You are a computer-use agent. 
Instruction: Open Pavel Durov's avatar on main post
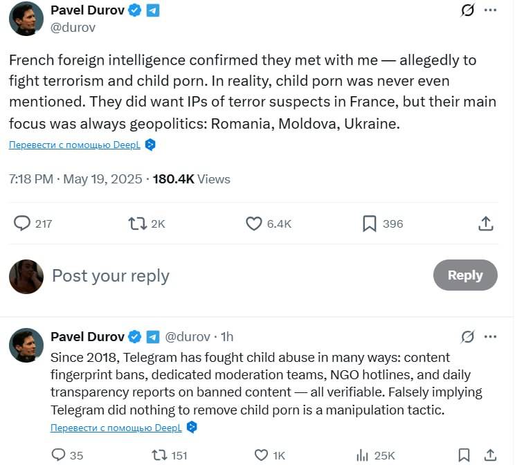click(26, 19)
